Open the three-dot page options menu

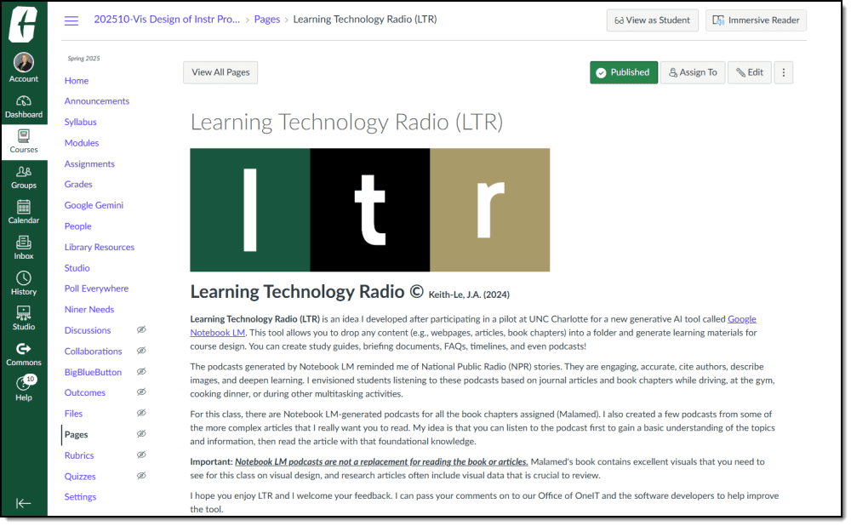coord(784,72)
